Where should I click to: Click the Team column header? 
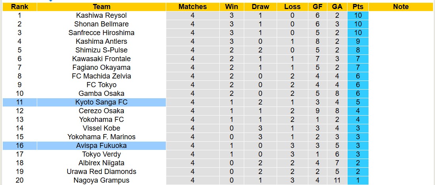click(x=101, y=7)
